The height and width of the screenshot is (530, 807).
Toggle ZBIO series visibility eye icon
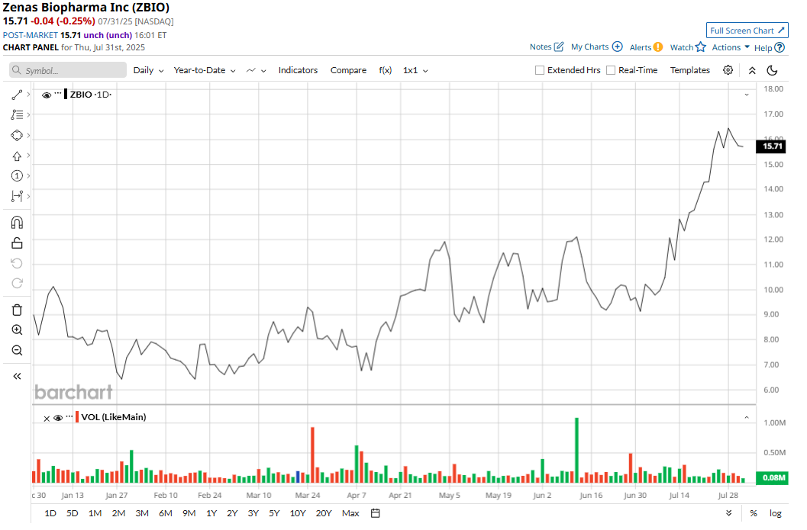tap(47, 95)
